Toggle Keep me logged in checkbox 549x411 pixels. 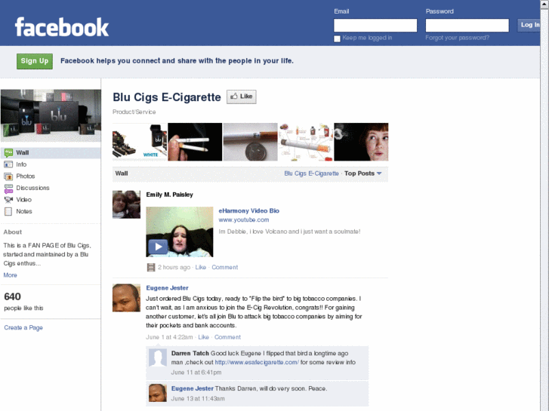point(337,38)
